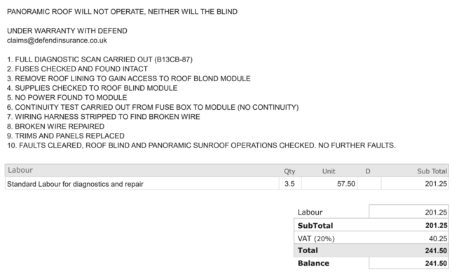Click the Labour table header
Viewport: 459px width, 279px height.
pos(20,170)
